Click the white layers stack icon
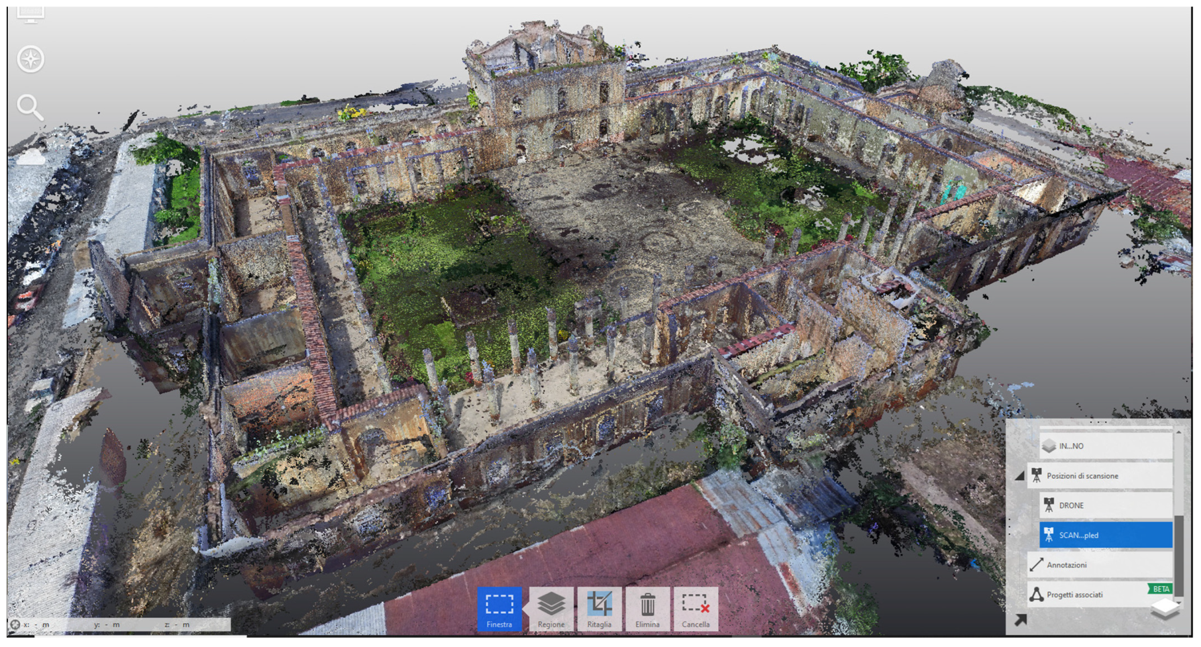 pos(1165,609)
